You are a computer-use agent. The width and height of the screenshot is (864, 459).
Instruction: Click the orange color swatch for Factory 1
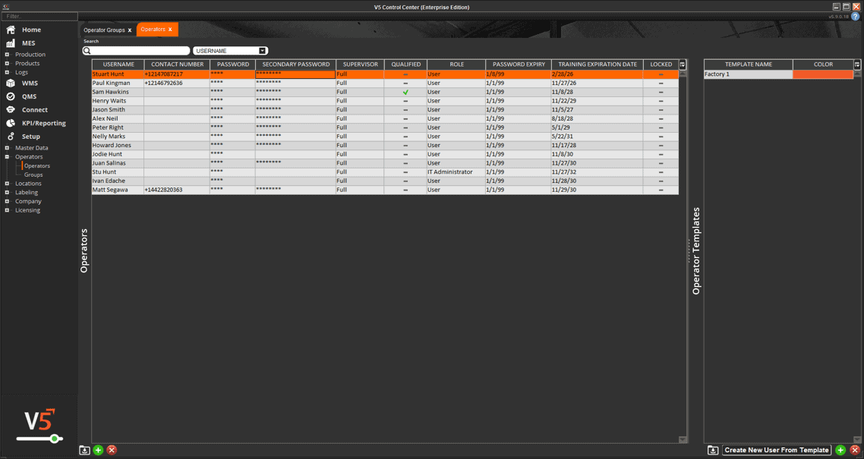point(823,74)
